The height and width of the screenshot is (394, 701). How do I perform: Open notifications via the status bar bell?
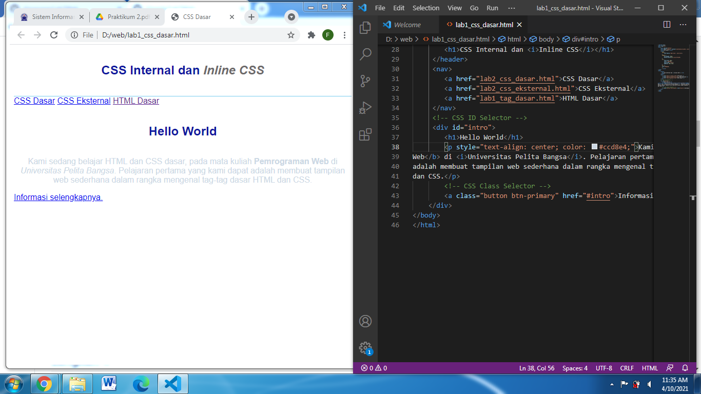click(x=686, y=368)
